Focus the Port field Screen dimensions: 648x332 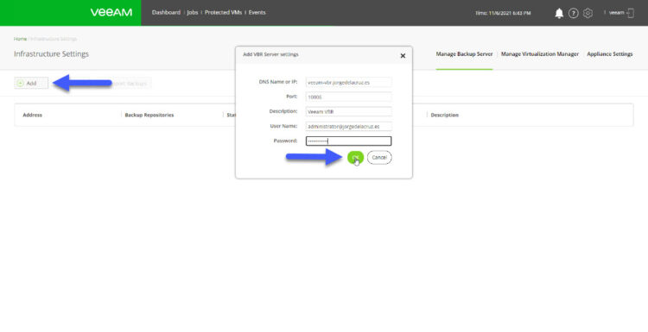(348, 97)
